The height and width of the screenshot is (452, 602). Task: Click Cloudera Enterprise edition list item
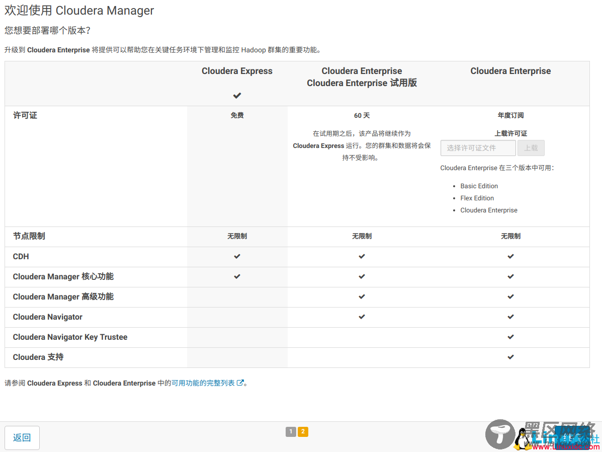pos(489,210)
